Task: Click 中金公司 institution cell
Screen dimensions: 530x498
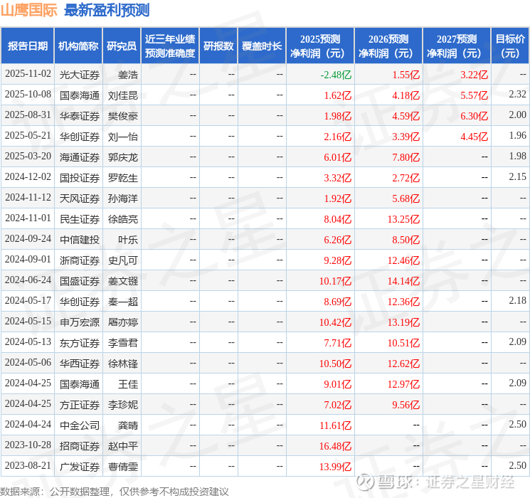Action: [80, 425]
